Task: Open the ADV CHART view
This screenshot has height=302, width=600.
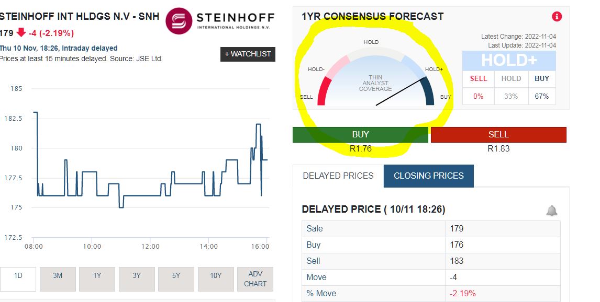Action: click(255, 279)
